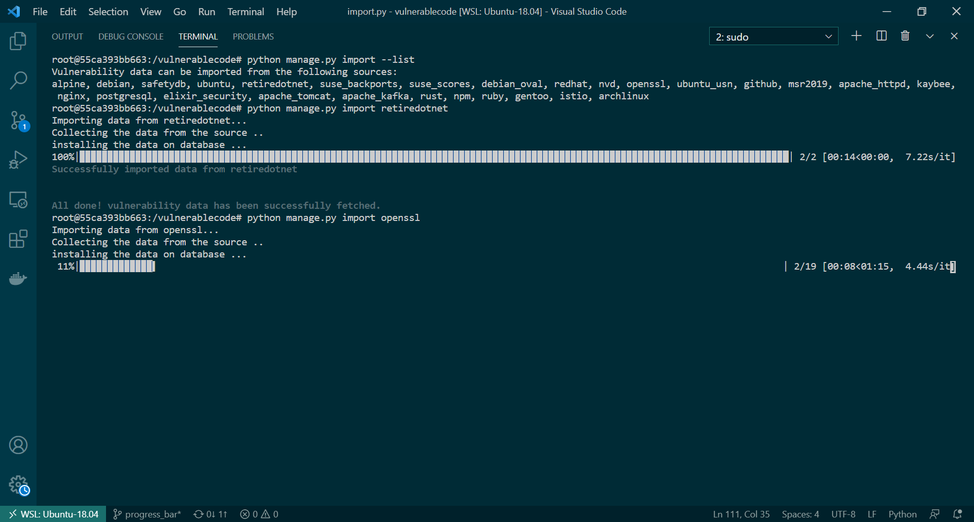Viewport: 974px width, 522px height.
Task: Click 'All done! vulnerability data' message
Action: (216, 206)
